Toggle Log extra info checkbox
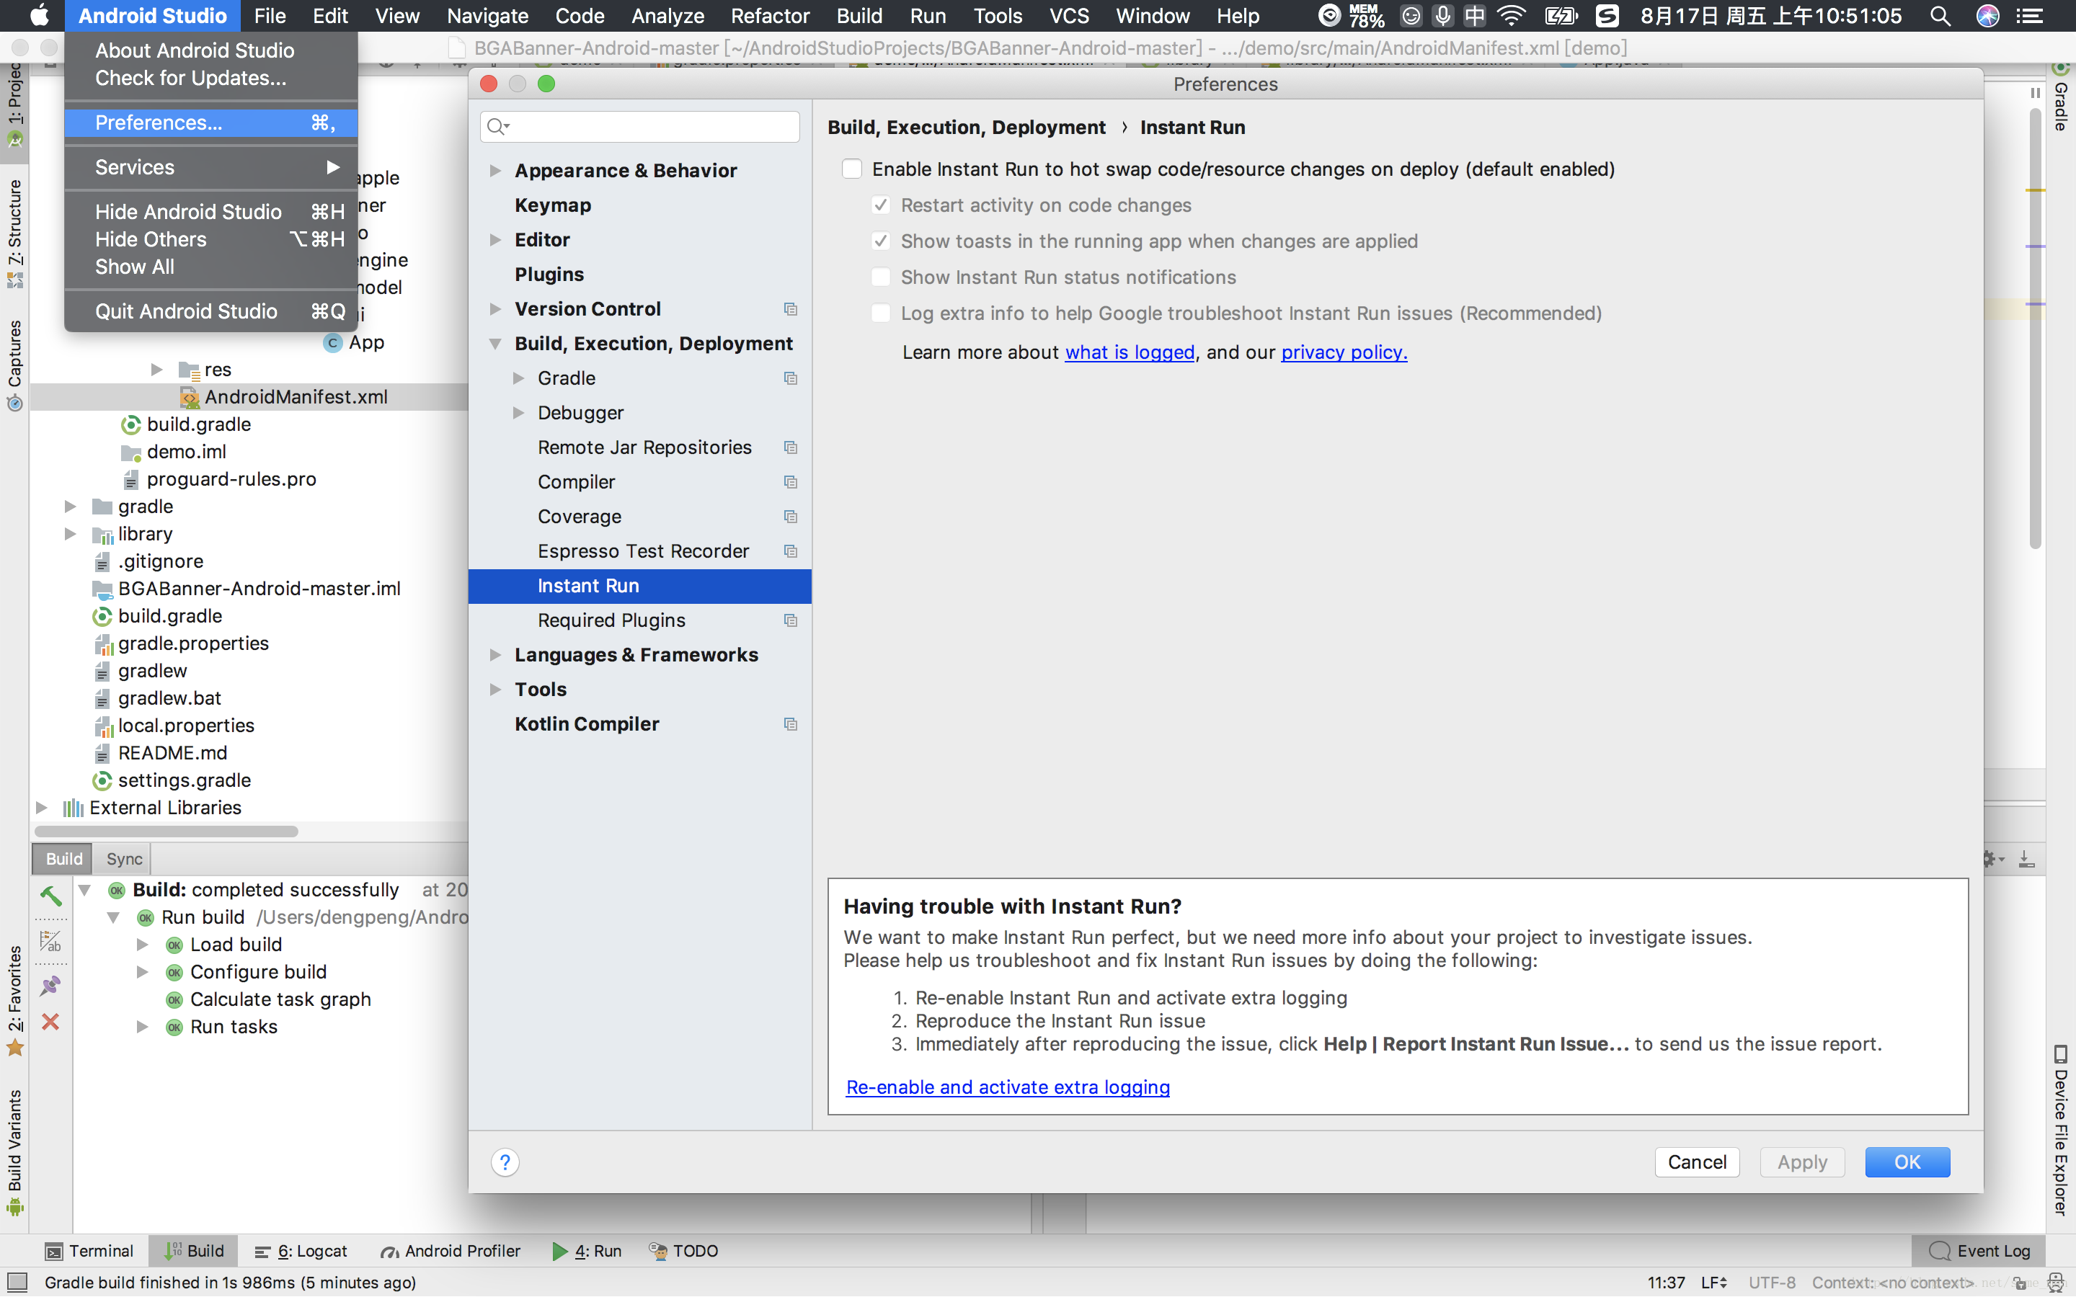The width and height of the screenshot is (2076, 1297). click(x=880, y=313)
